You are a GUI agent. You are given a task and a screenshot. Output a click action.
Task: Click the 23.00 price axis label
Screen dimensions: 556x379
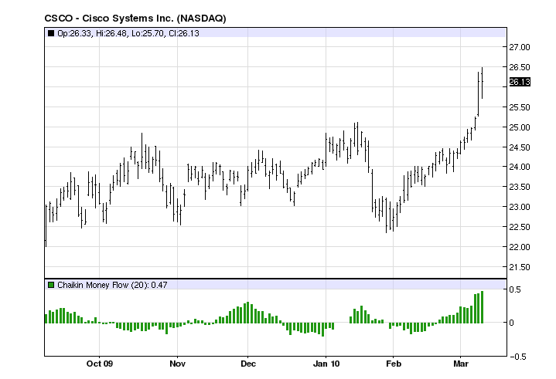[x=520, y=207]
